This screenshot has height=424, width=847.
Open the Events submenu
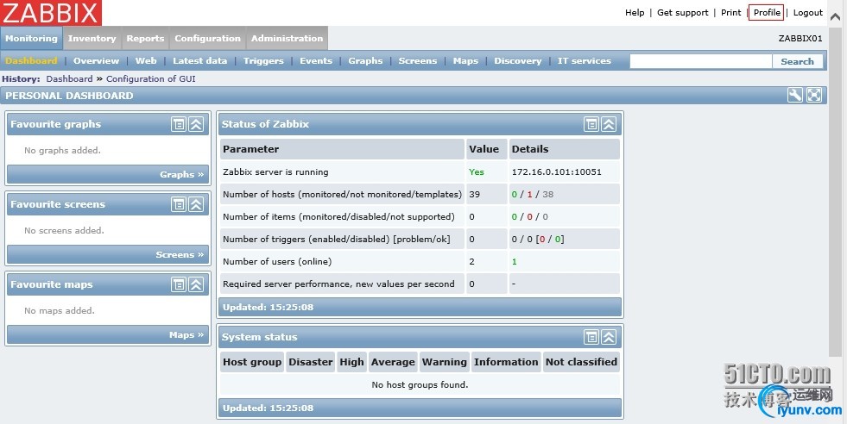pyautogui.click(x=316, y=61)
